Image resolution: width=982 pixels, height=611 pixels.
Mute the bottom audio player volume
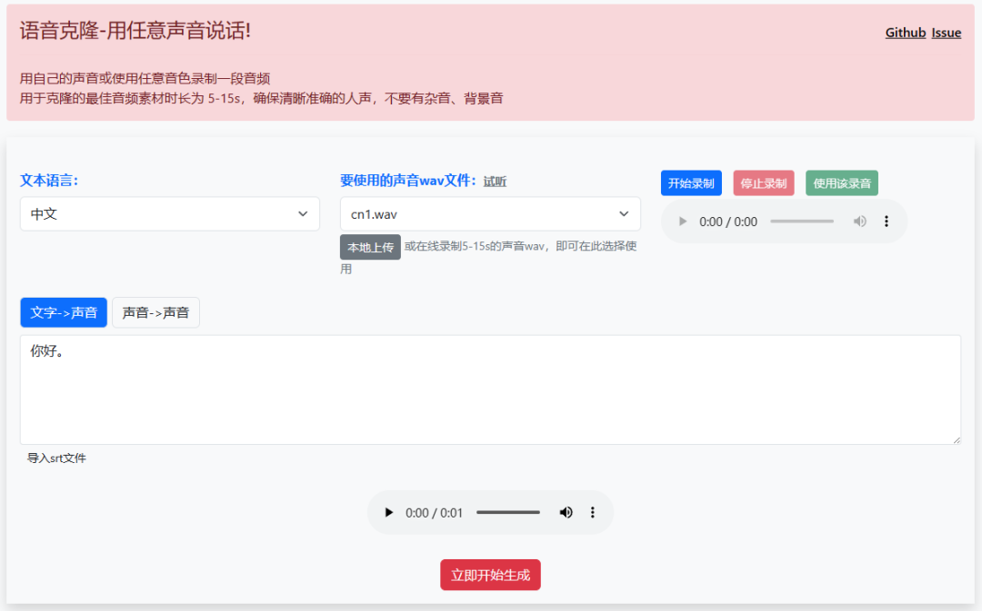(x=566, y=512)
